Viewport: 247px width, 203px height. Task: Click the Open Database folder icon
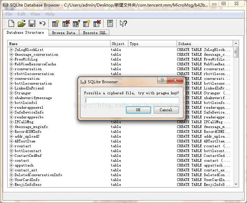click(22, 24)
